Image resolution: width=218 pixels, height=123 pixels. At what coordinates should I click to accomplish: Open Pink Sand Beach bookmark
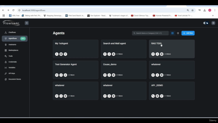[x=75, y=16]
